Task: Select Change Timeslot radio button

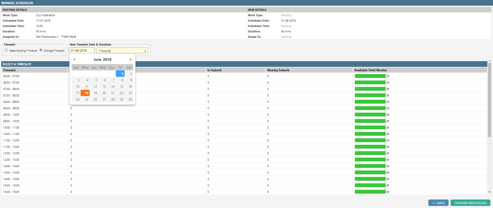Action: [41, 50]
